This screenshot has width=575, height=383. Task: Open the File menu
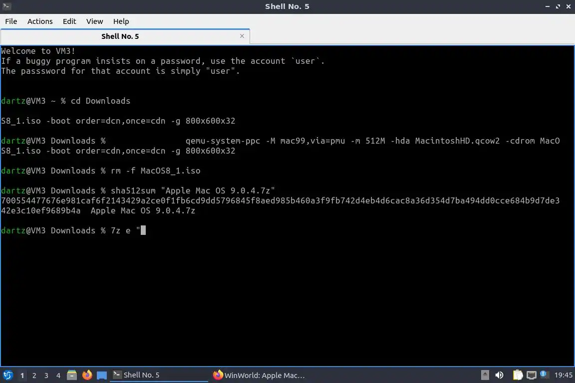(11, 21)
